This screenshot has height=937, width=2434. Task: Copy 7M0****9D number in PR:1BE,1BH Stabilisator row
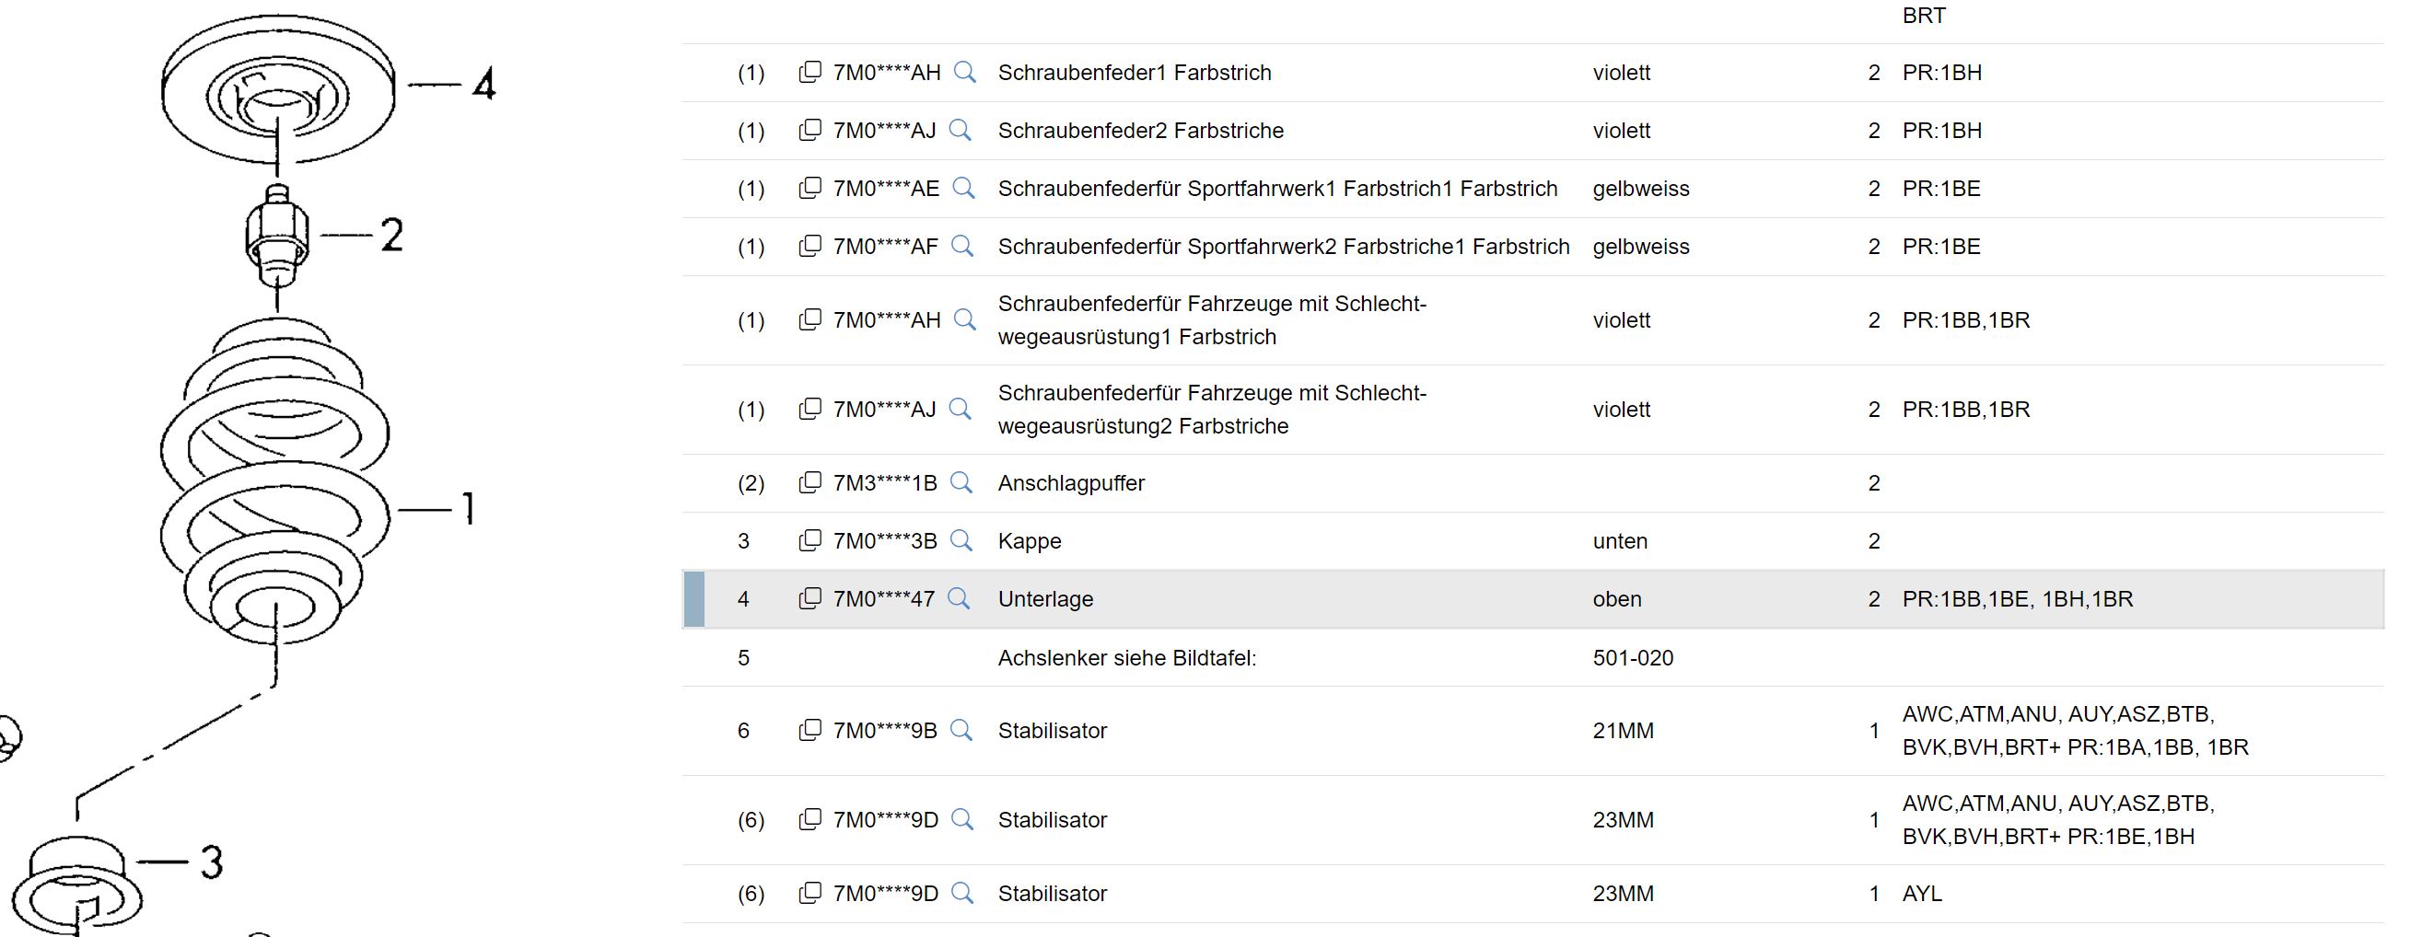809,821
